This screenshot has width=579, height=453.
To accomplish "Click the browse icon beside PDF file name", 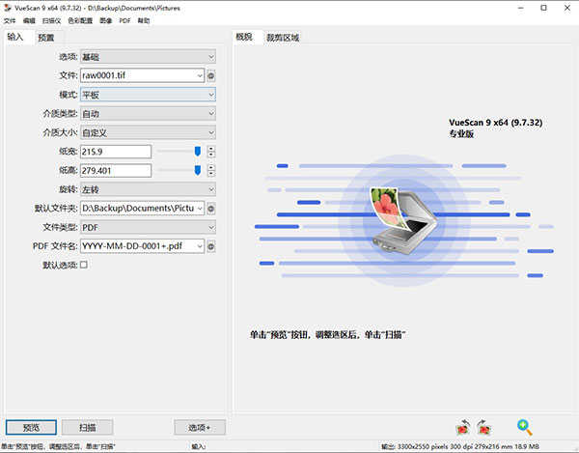I will [x=210, y=246].
